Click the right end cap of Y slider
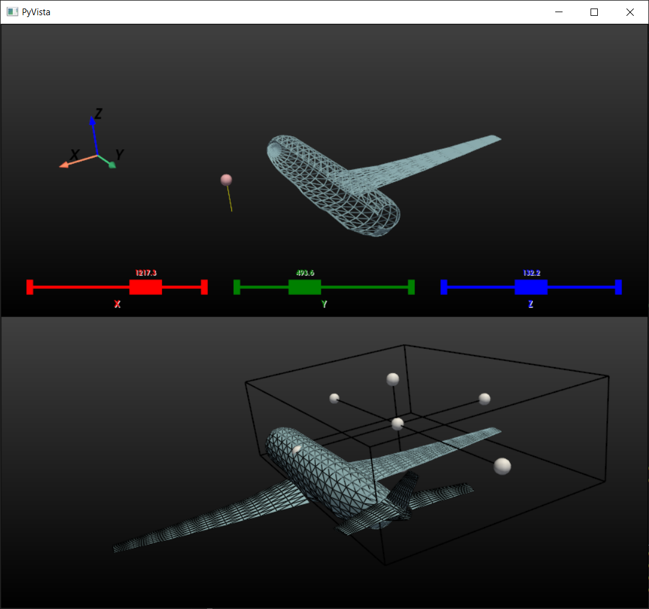The height and width of the screenshot is (609, 649). pos(412,287)
